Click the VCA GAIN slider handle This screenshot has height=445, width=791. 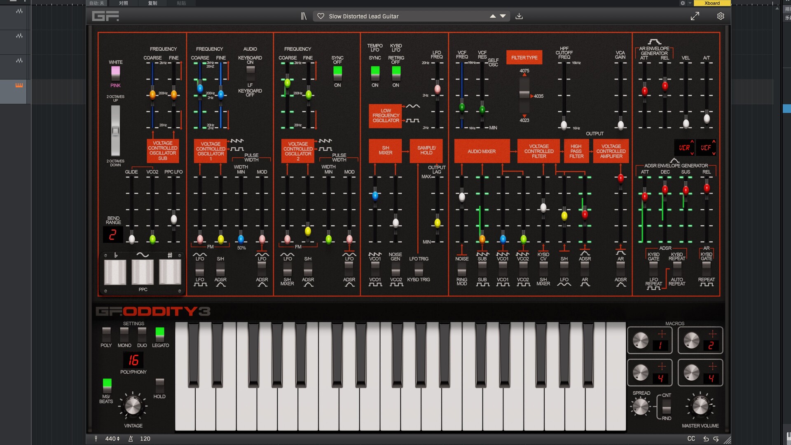621,125
